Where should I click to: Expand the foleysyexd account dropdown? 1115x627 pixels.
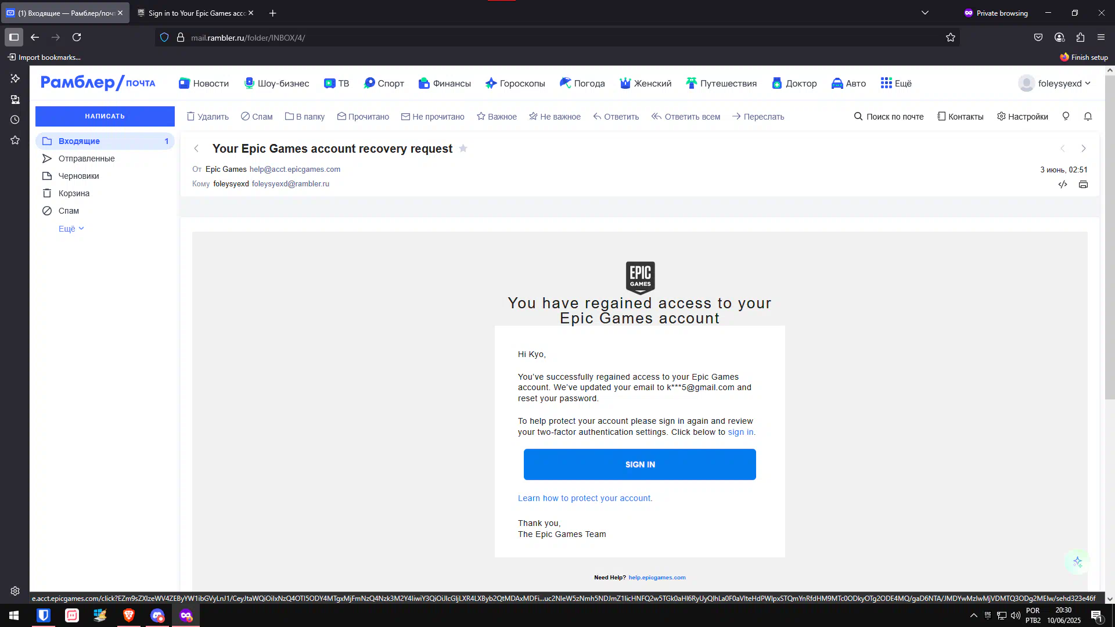pos(1055,84)
